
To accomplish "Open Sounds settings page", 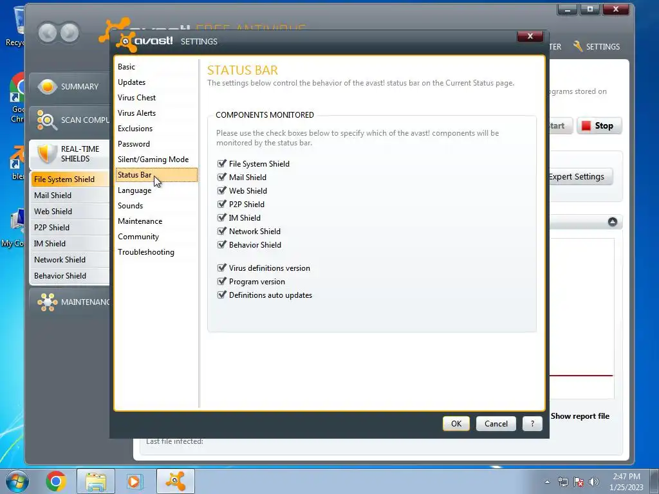I will (156, 206).
